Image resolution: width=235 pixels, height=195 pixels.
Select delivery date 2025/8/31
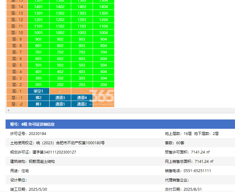(x=193, y=189)
